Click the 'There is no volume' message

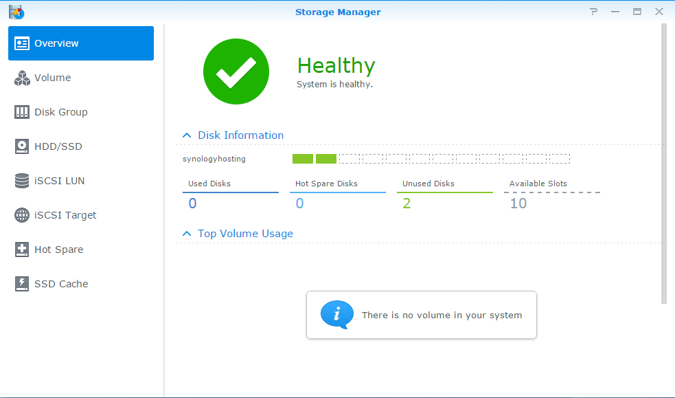[x=442, y=316]
